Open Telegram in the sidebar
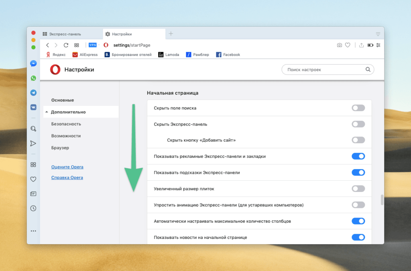The width and height of the screenshot is (411, 271). pos(33,92)
